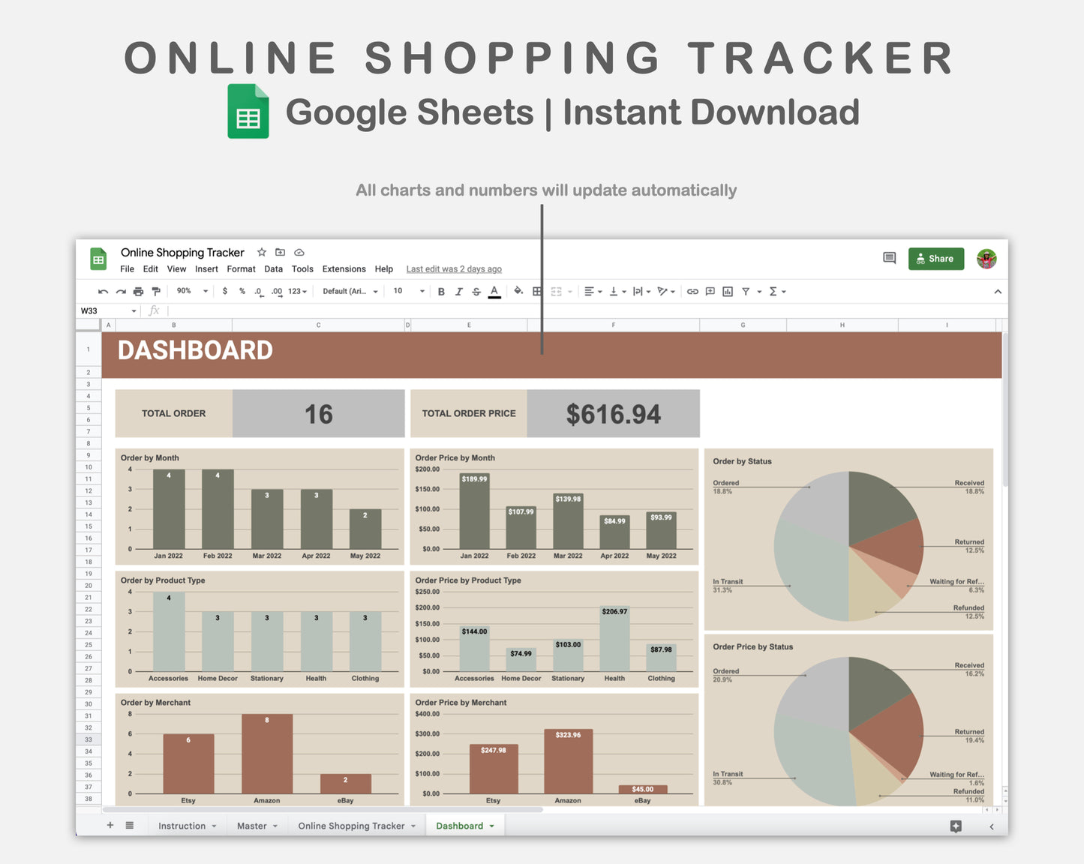Click the Percent format icon
Viewport: 1084px width, 864px height.
tap(242, 291)
